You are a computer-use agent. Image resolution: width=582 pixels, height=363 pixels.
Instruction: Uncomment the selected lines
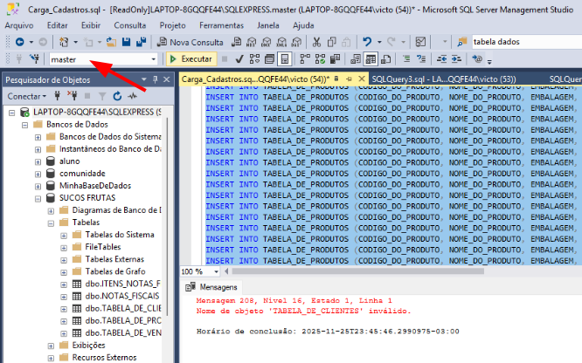pyautogui.click(x=421, y=59)
